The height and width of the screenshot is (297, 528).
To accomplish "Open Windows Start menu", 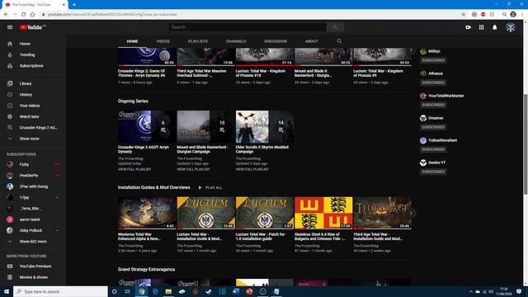I will pyautogui.click(x=7, y=291).
